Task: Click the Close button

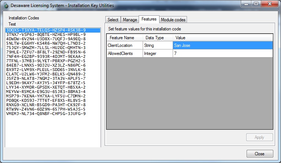Action: click(260, 154)
